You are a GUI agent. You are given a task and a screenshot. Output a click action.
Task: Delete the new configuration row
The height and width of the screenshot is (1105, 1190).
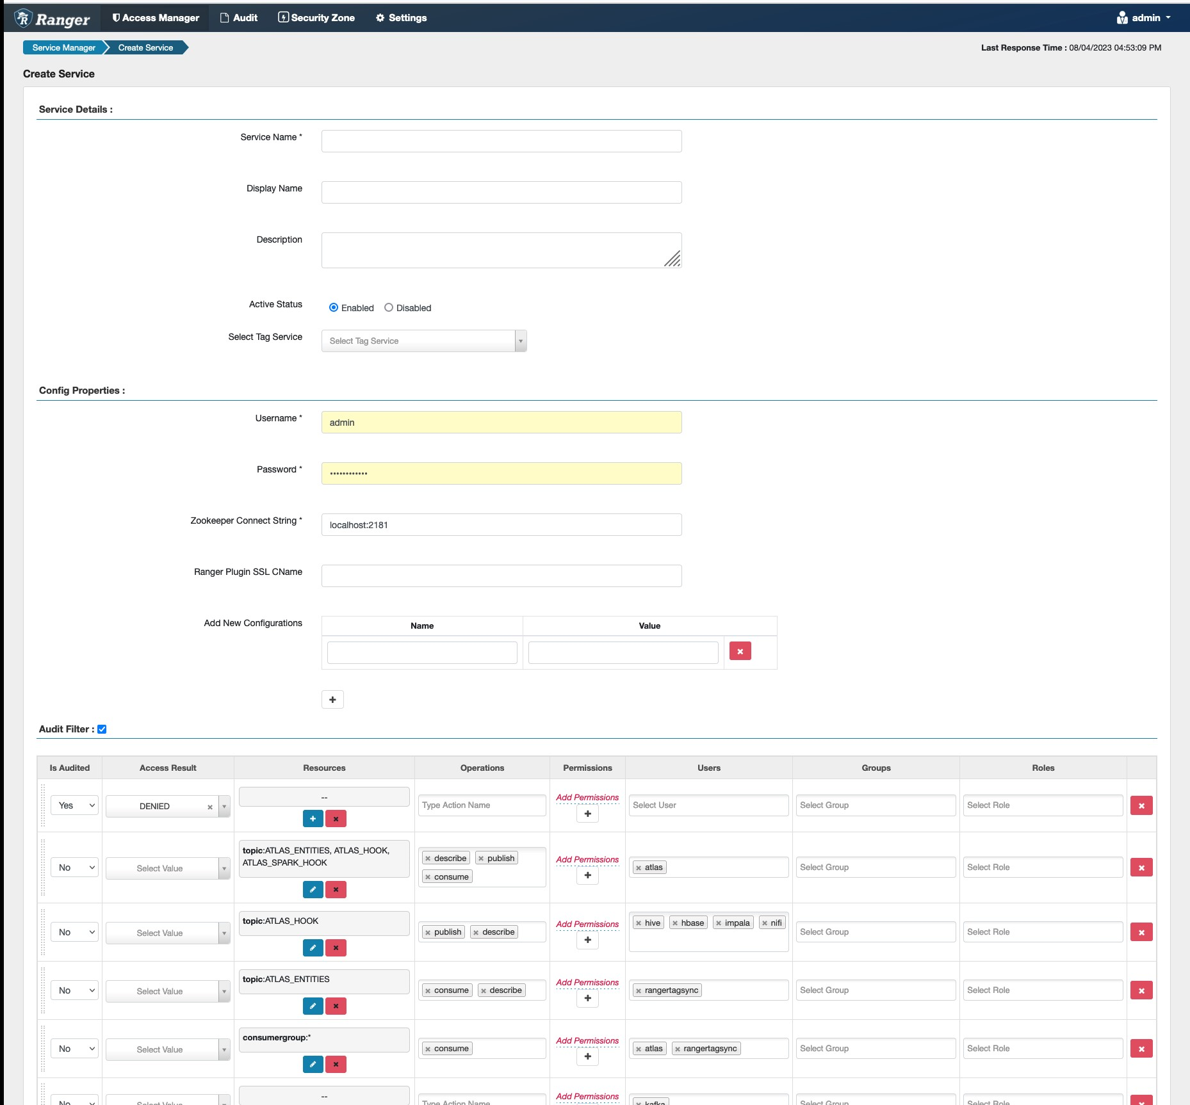coord(740,651)
